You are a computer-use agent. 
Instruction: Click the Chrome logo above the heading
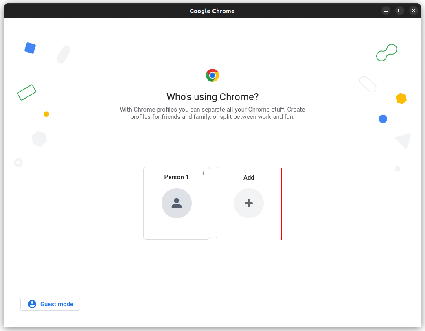click(x=212, y=75)
